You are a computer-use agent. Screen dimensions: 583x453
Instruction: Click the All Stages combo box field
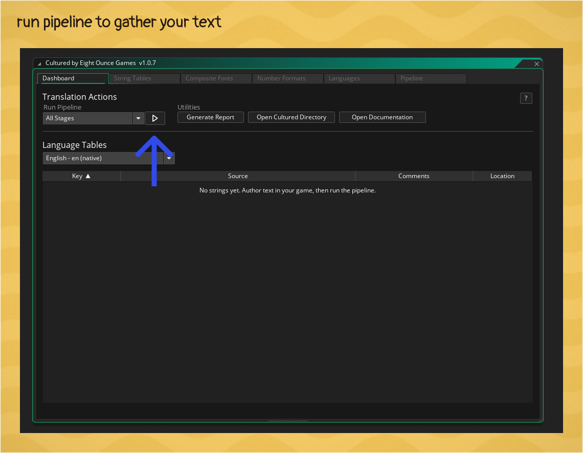pos(88,118)
